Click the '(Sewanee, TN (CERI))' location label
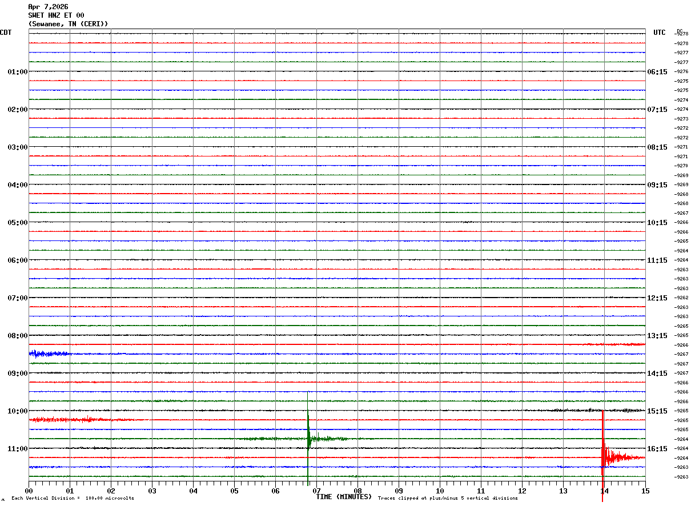This screenshot has width=691, height=506. pyautogui.click(x=68, y=24)
